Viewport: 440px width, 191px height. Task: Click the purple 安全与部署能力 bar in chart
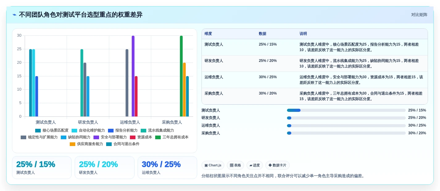tap(133, 76)
